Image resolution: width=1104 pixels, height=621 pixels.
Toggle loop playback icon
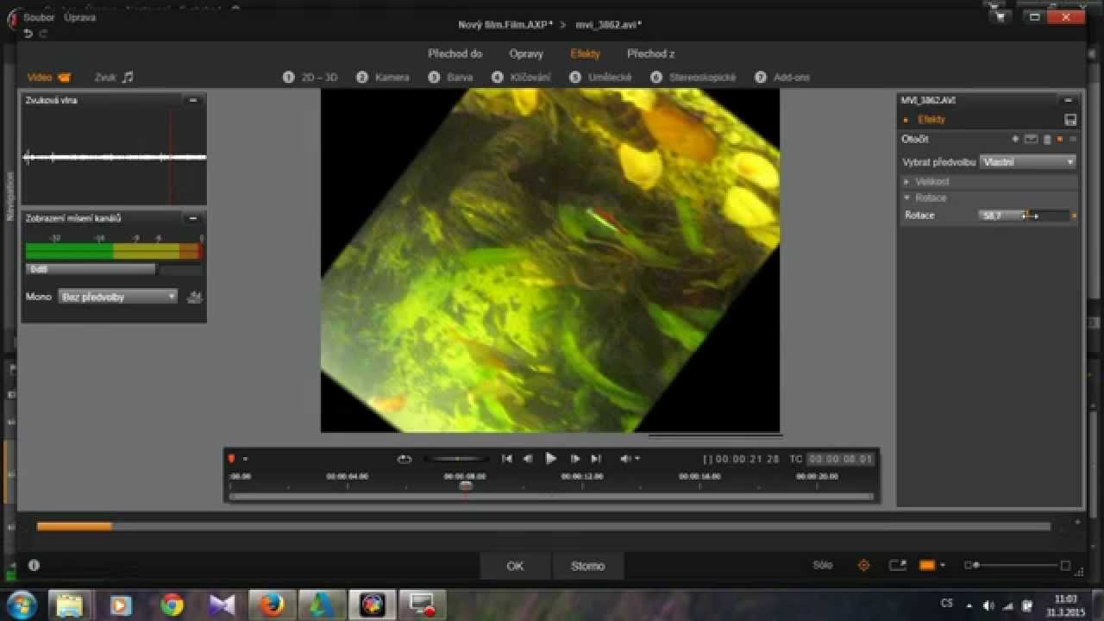[x=405, y=459]
